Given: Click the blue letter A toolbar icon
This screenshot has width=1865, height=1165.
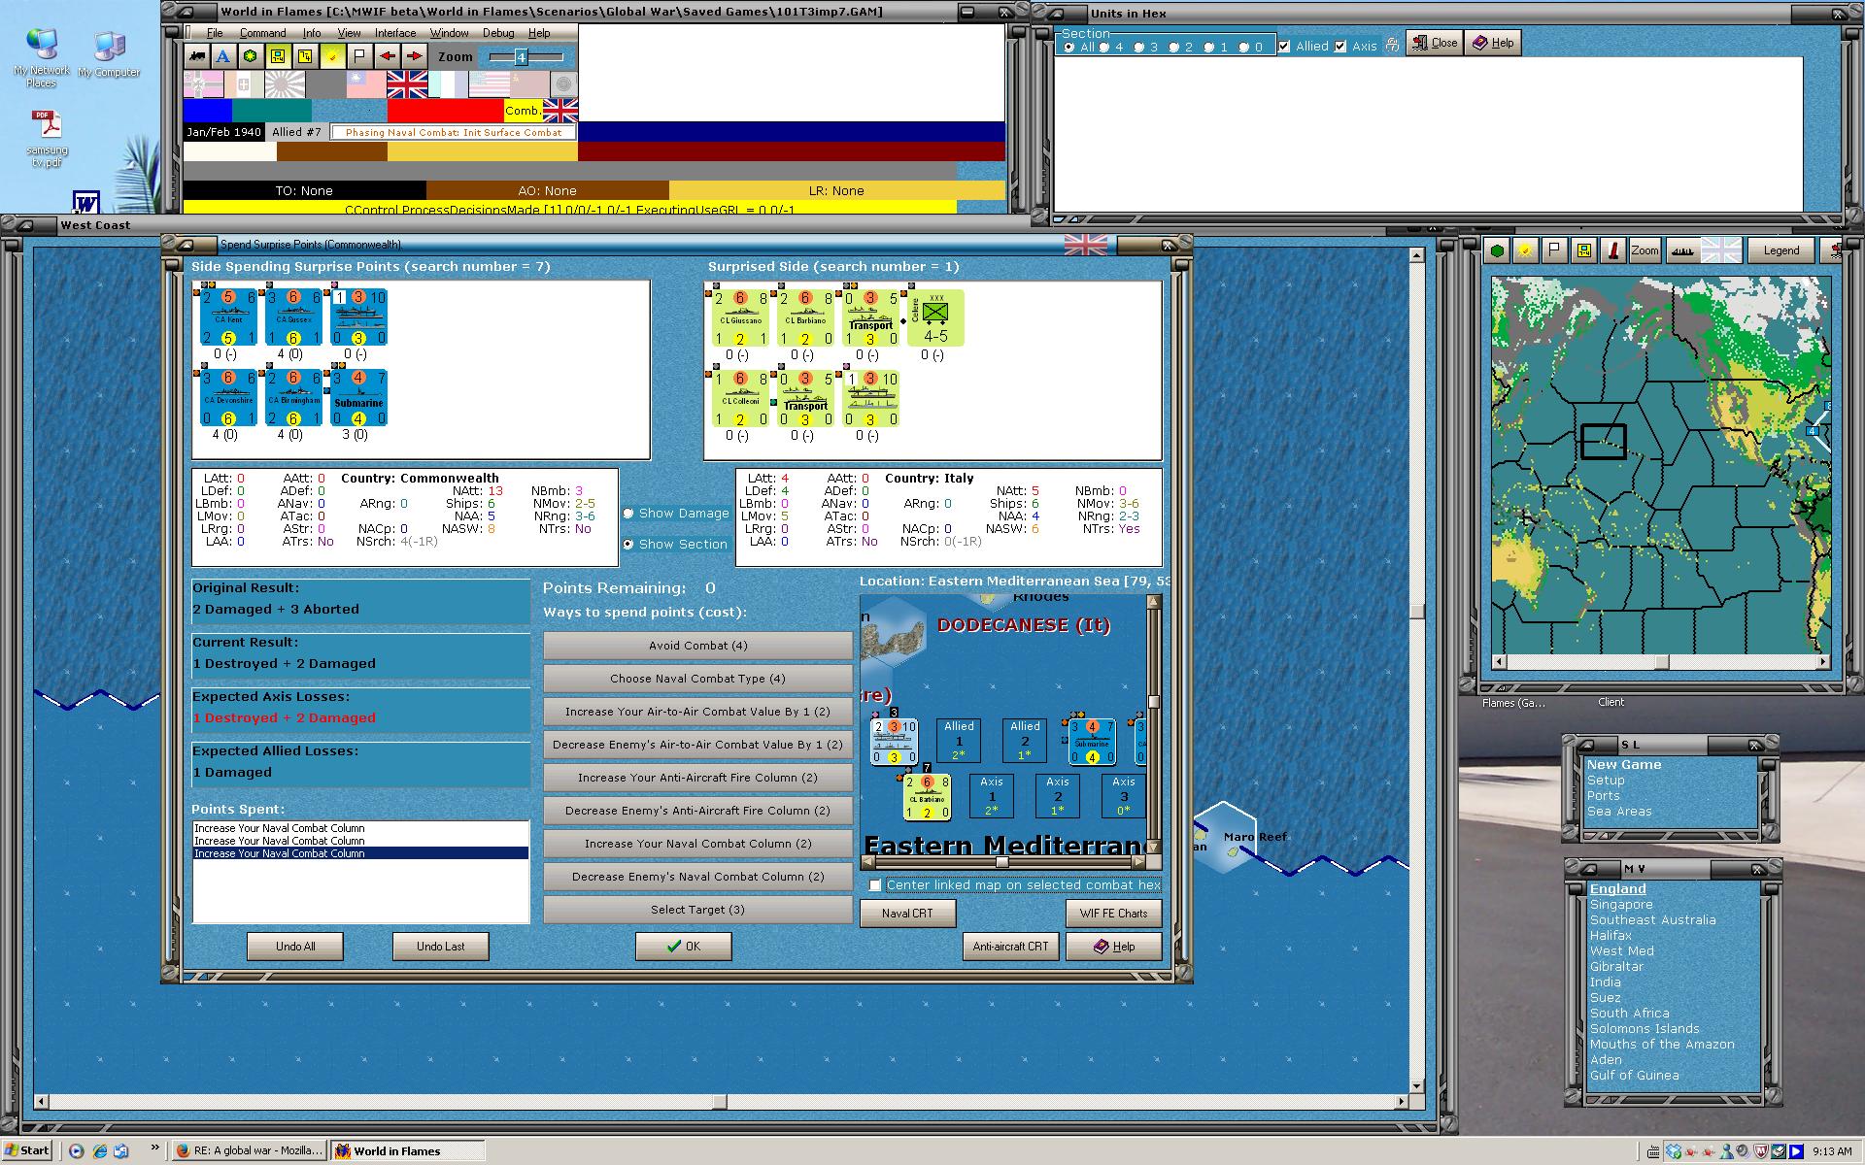Looking at the screenshot, I should coord(223,56).
